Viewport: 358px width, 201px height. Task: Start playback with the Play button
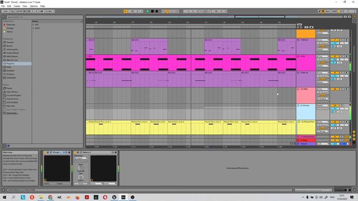[x=148, y=11]
